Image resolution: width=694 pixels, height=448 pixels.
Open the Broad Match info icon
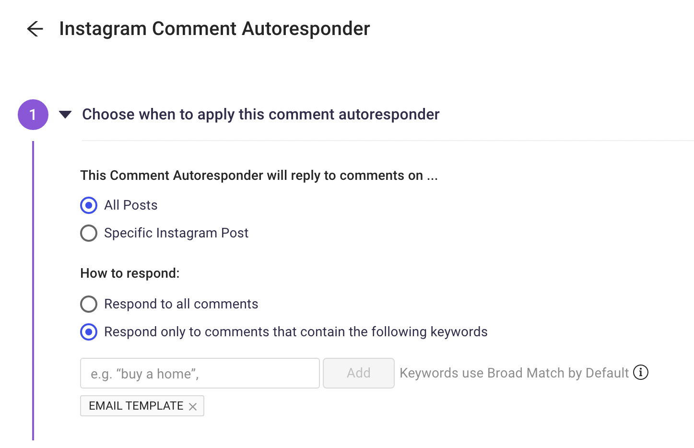coord(640,372)
